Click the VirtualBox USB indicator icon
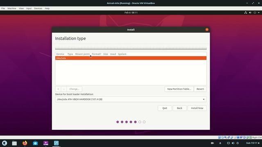 click(232, 137)
